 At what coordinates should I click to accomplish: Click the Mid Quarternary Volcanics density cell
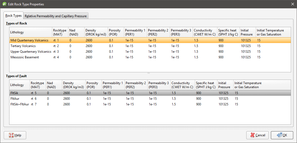point(89,40)
